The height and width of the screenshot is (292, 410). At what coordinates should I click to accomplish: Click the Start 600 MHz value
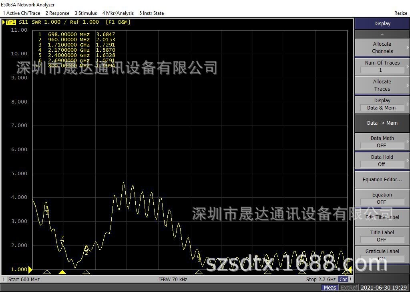(24, 280)
